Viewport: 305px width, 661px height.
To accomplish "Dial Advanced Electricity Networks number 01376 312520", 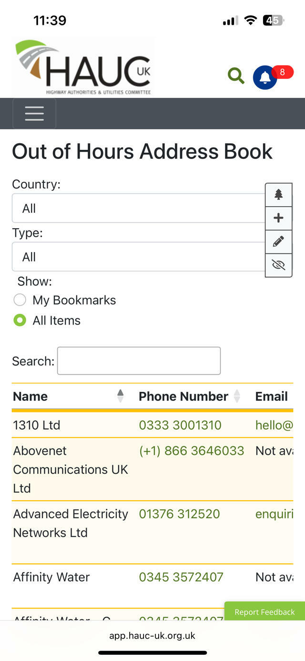I will (179, 514).
